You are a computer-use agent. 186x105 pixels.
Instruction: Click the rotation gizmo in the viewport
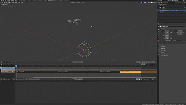[x=84, y=50]
